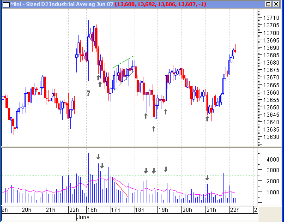This screenshot has height=222, width=284.
Task: Click the 13660 price axis label
Action: pos(271,92)
